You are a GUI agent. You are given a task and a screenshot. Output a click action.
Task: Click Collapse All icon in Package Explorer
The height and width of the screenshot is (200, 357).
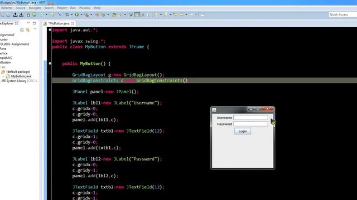click(22, 30)
